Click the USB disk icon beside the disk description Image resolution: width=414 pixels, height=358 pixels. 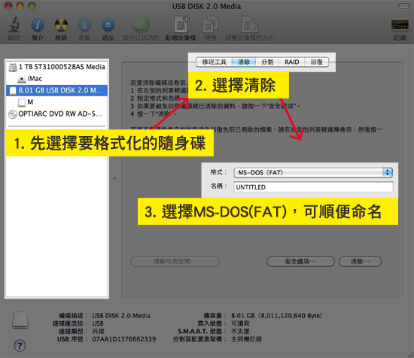click(x=20, y=320)
